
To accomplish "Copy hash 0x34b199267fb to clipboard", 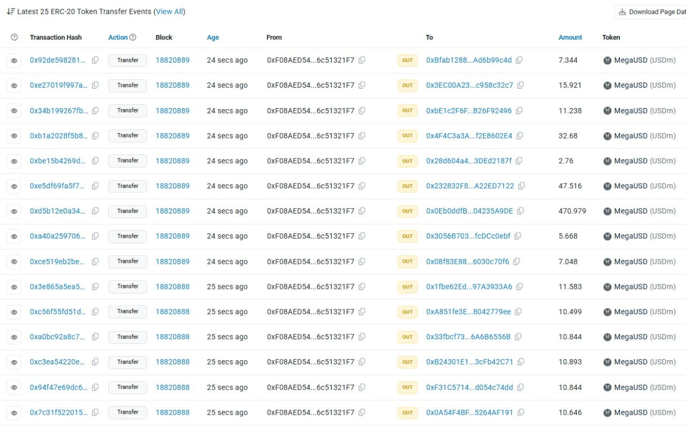I will click(x=95, y=110).
